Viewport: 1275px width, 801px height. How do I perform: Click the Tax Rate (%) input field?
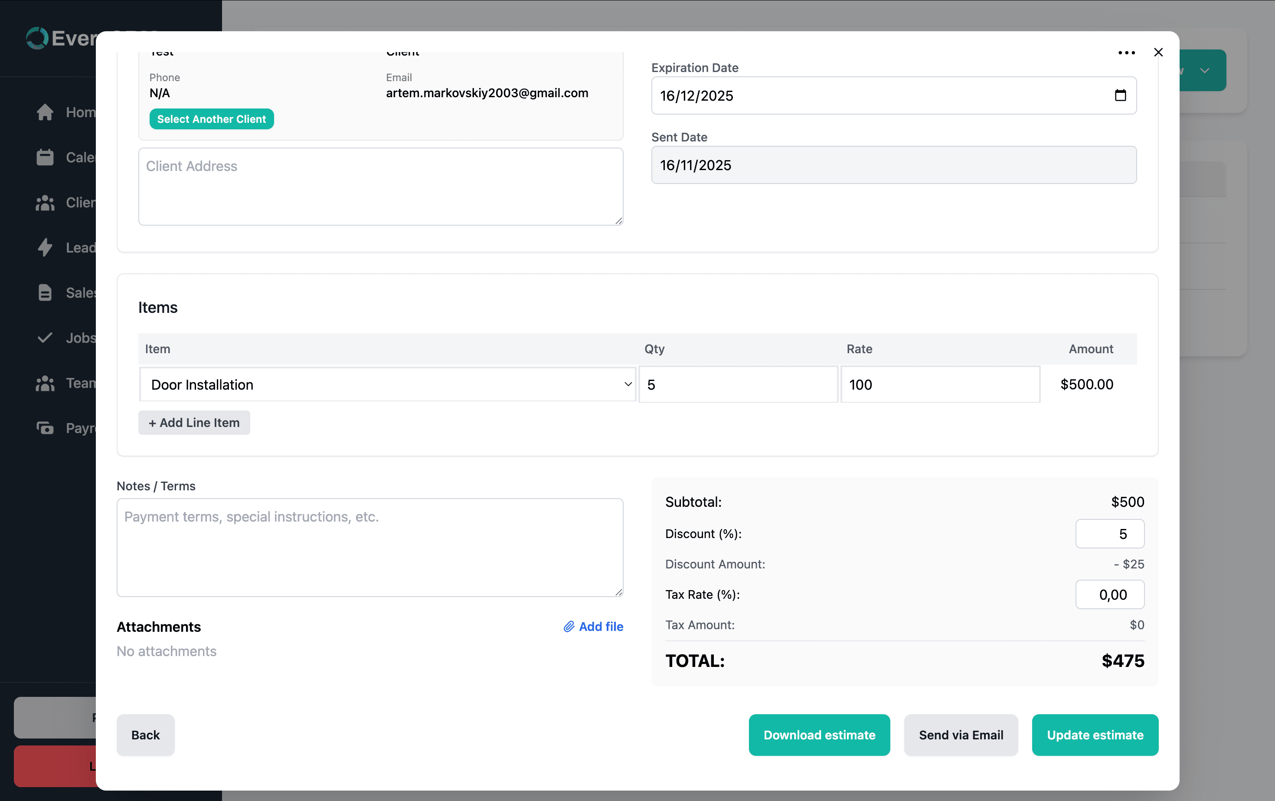(1110, 594)
